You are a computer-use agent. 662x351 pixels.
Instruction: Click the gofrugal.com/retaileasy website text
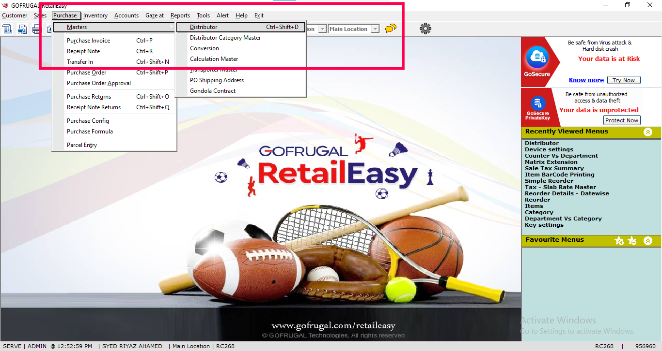tap(333, 326)
